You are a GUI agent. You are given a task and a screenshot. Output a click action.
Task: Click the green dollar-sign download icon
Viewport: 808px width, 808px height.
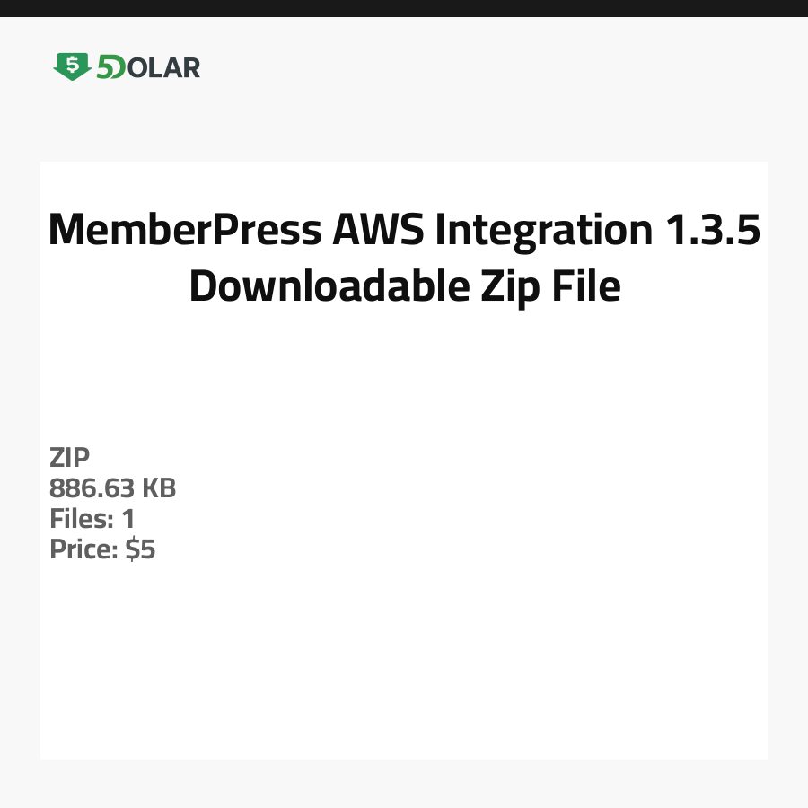coord(72,66)
